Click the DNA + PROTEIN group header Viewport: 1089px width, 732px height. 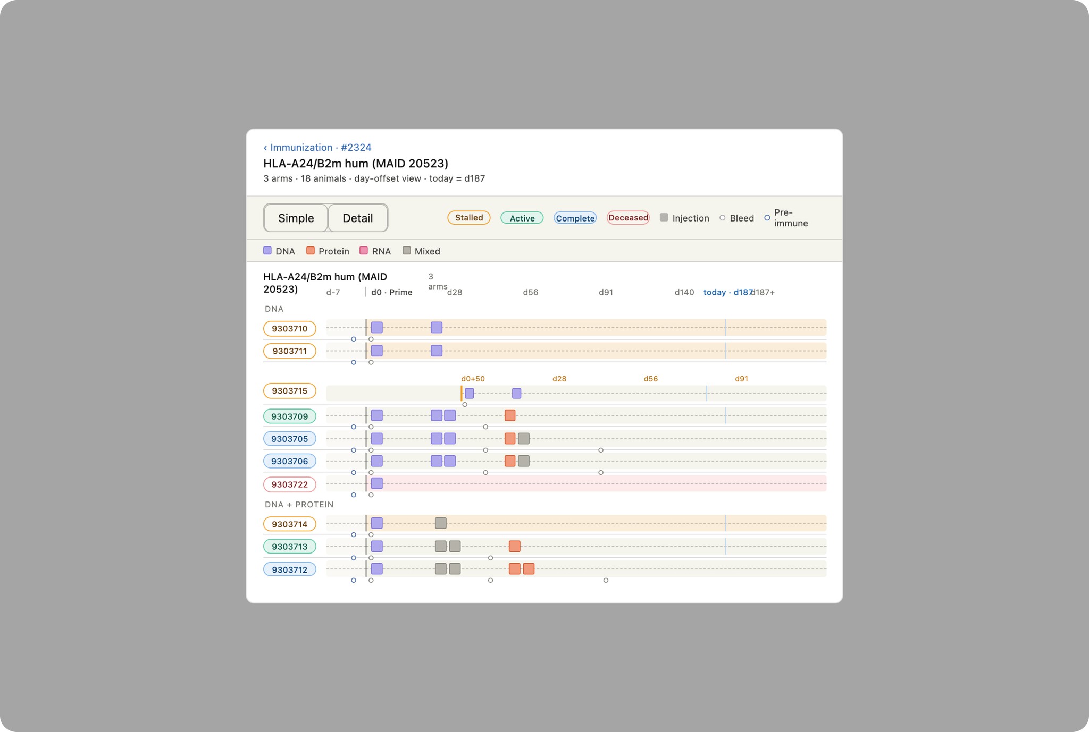click(299, 505)
